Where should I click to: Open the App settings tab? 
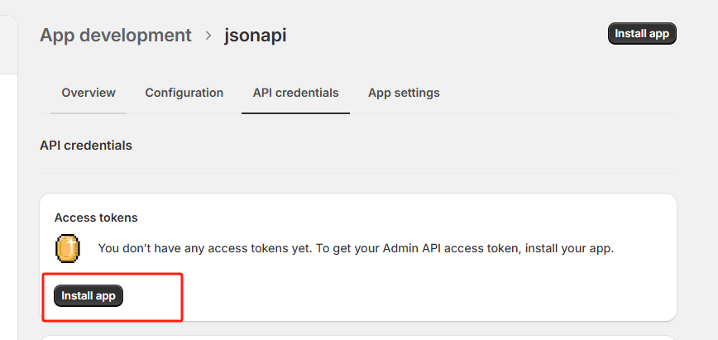click(x=404, y=93)
